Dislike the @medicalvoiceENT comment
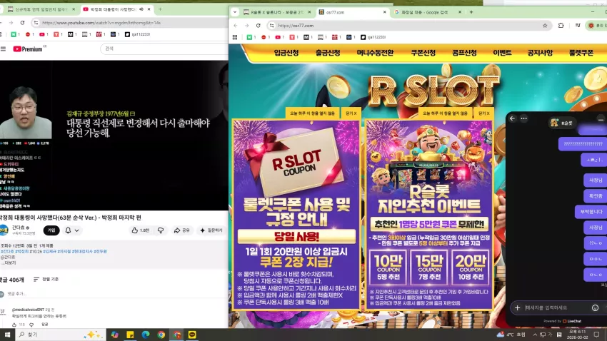Viewport: 607px width, 341px height. [31, 325]
